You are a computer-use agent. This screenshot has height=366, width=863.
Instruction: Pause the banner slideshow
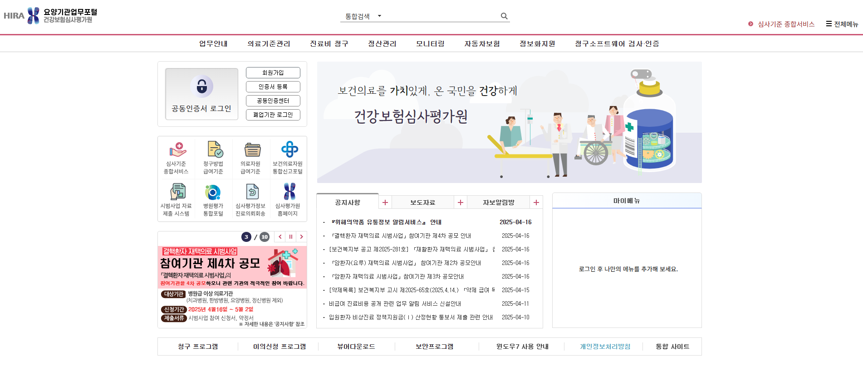291,236
